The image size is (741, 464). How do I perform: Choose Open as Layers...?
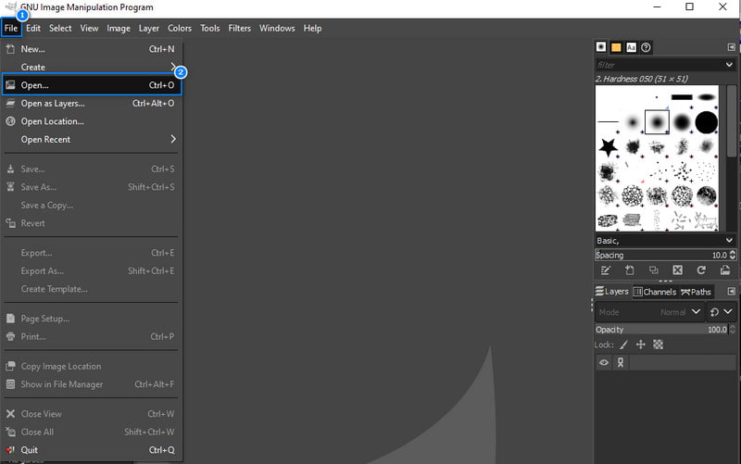[x=92, y=103]
